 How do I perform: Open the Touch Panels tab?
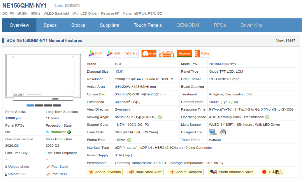point(148,25)
